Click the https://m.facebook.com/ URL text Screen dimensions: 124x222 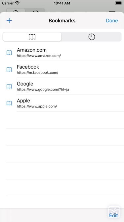point(38,73)
